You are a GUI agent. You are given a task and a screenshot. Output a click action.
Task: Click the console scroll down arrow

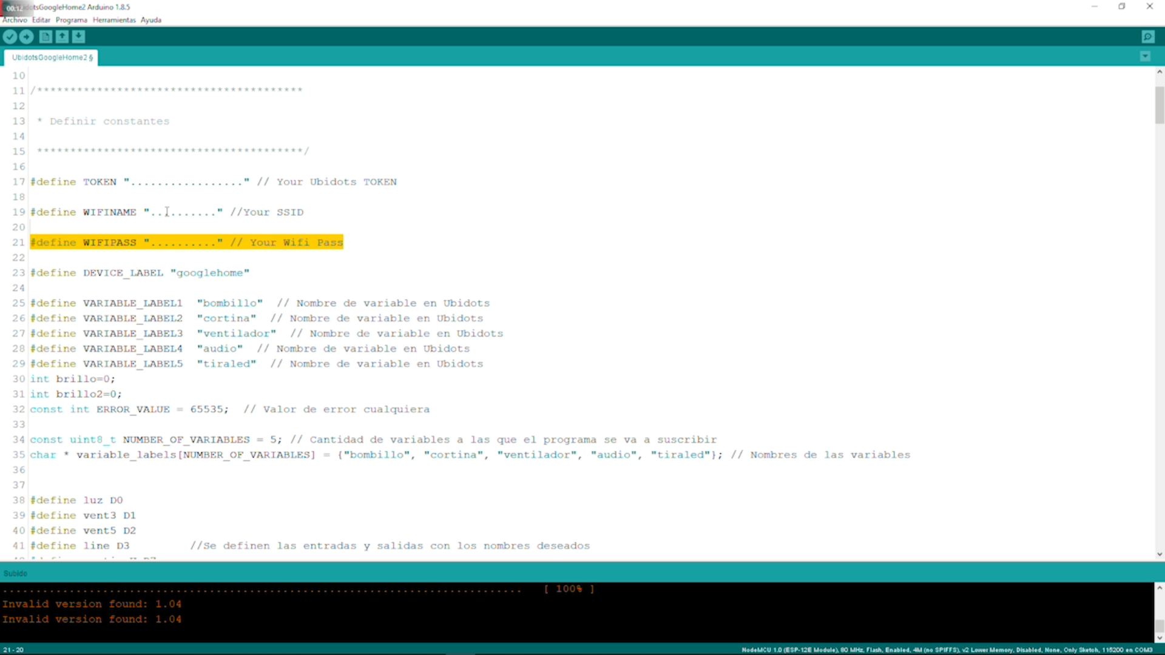point(1160,637)
